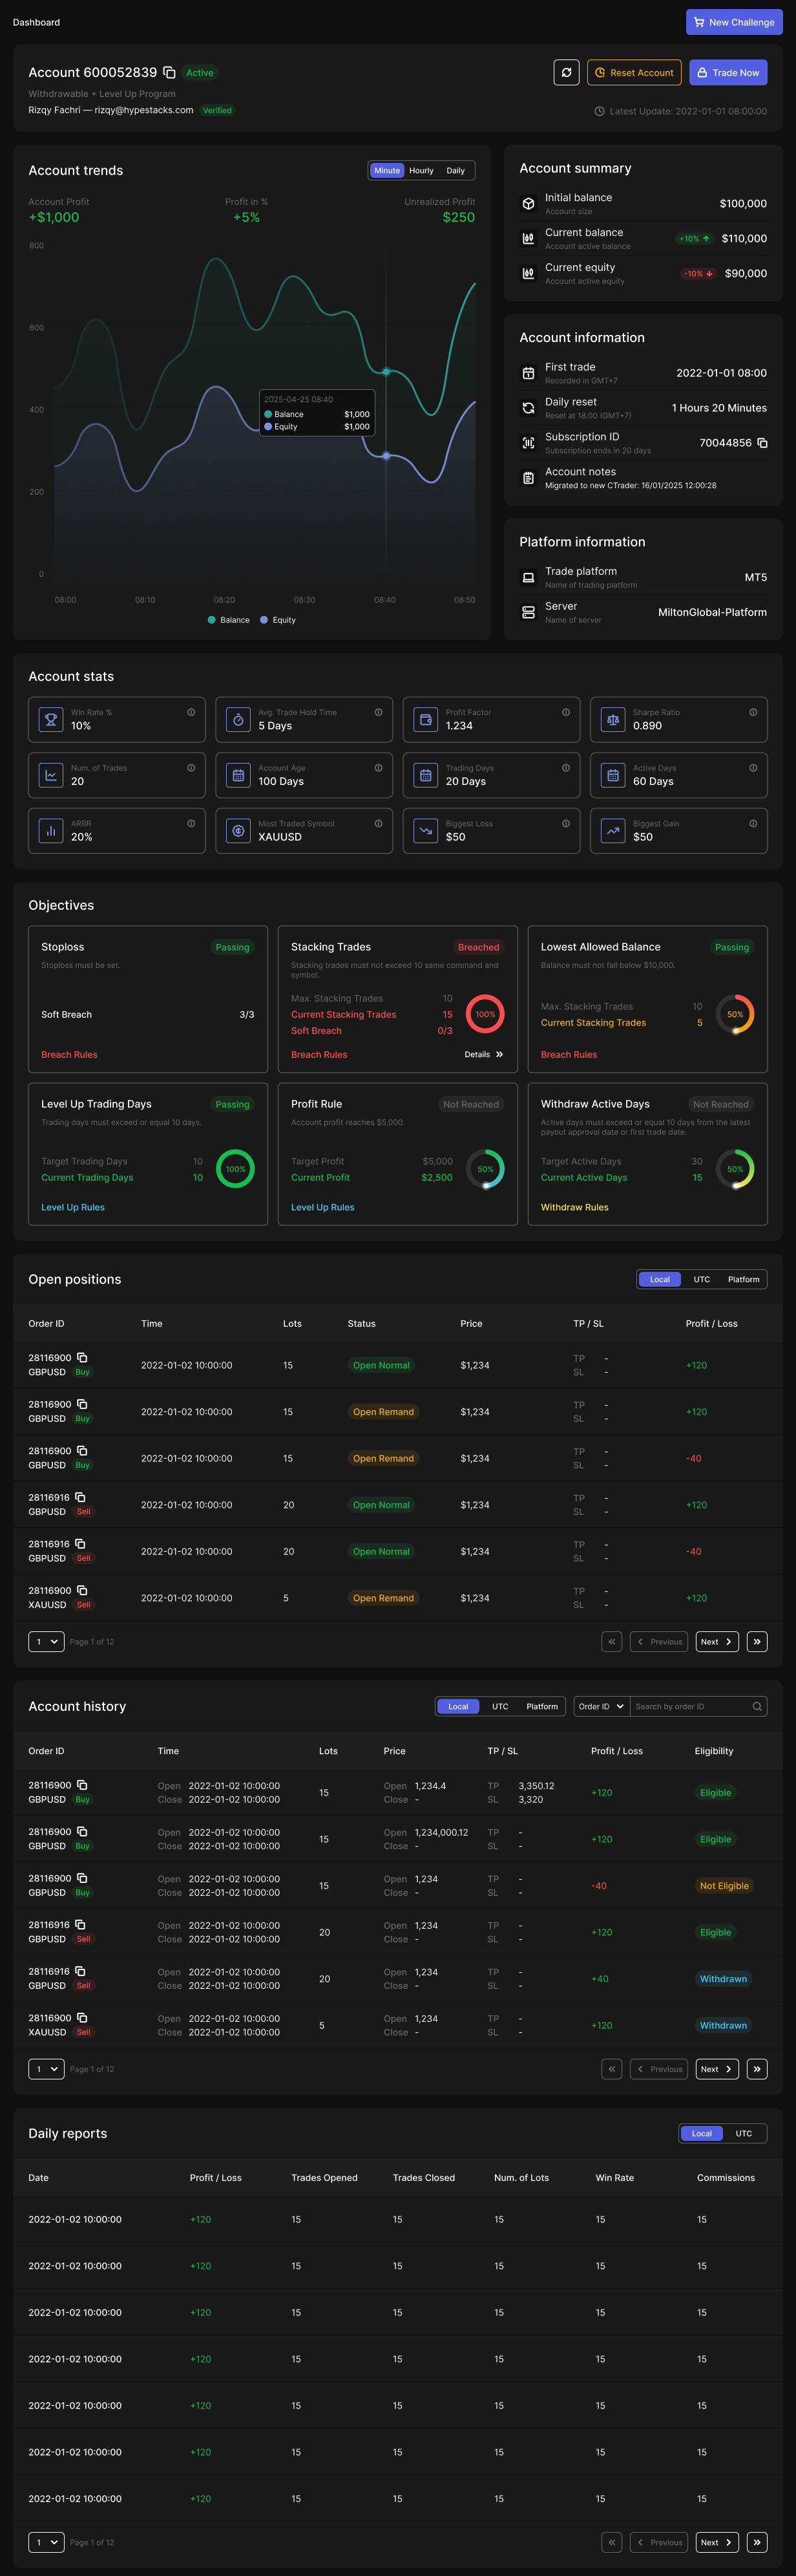Click the refresh account icon button
The image size is (796, 2576).
tap(566, 73)
